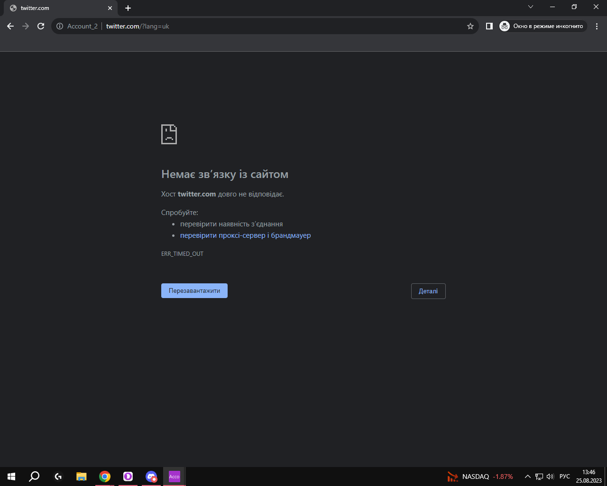Select the перевірити наявність з'єднання text

pyautogui.click(x=231, y=224)
